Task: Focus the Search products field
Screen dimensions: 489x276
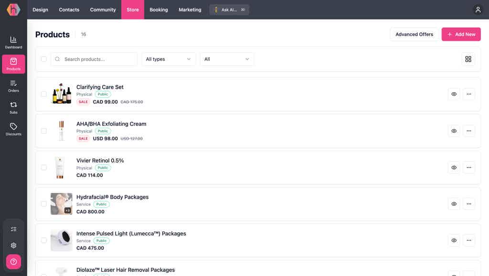Action: (x=94, y=59)
